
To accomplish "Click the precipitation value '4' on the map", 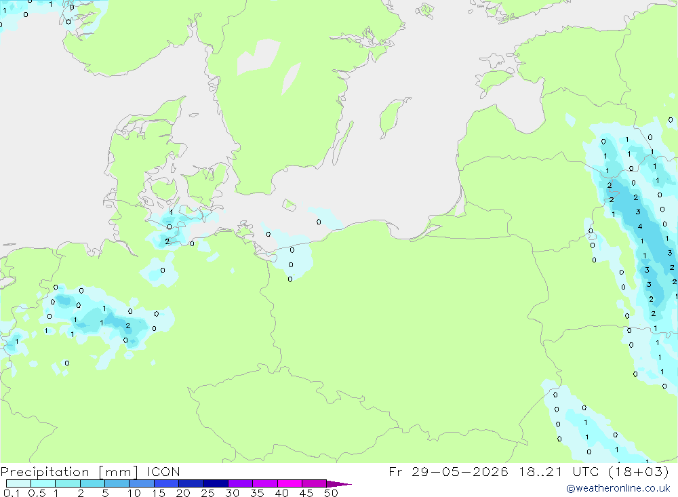I will (x=640, y=226).
